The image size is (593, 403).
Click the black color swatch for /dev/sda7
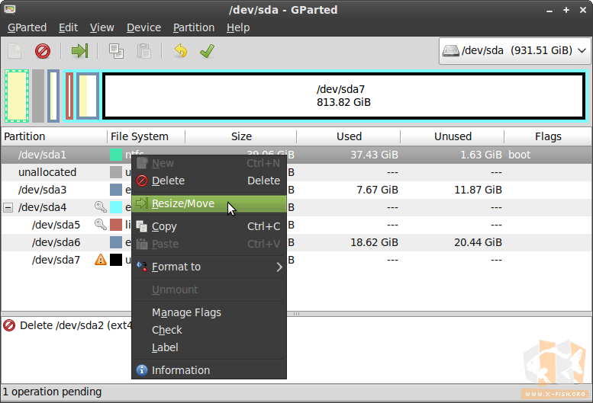click(x=116, y=260)
